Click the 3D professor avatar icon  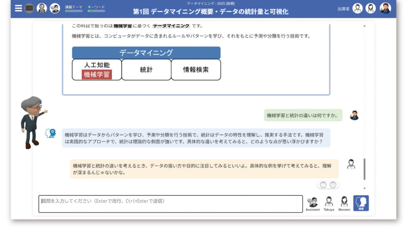[x=42, y=8]
